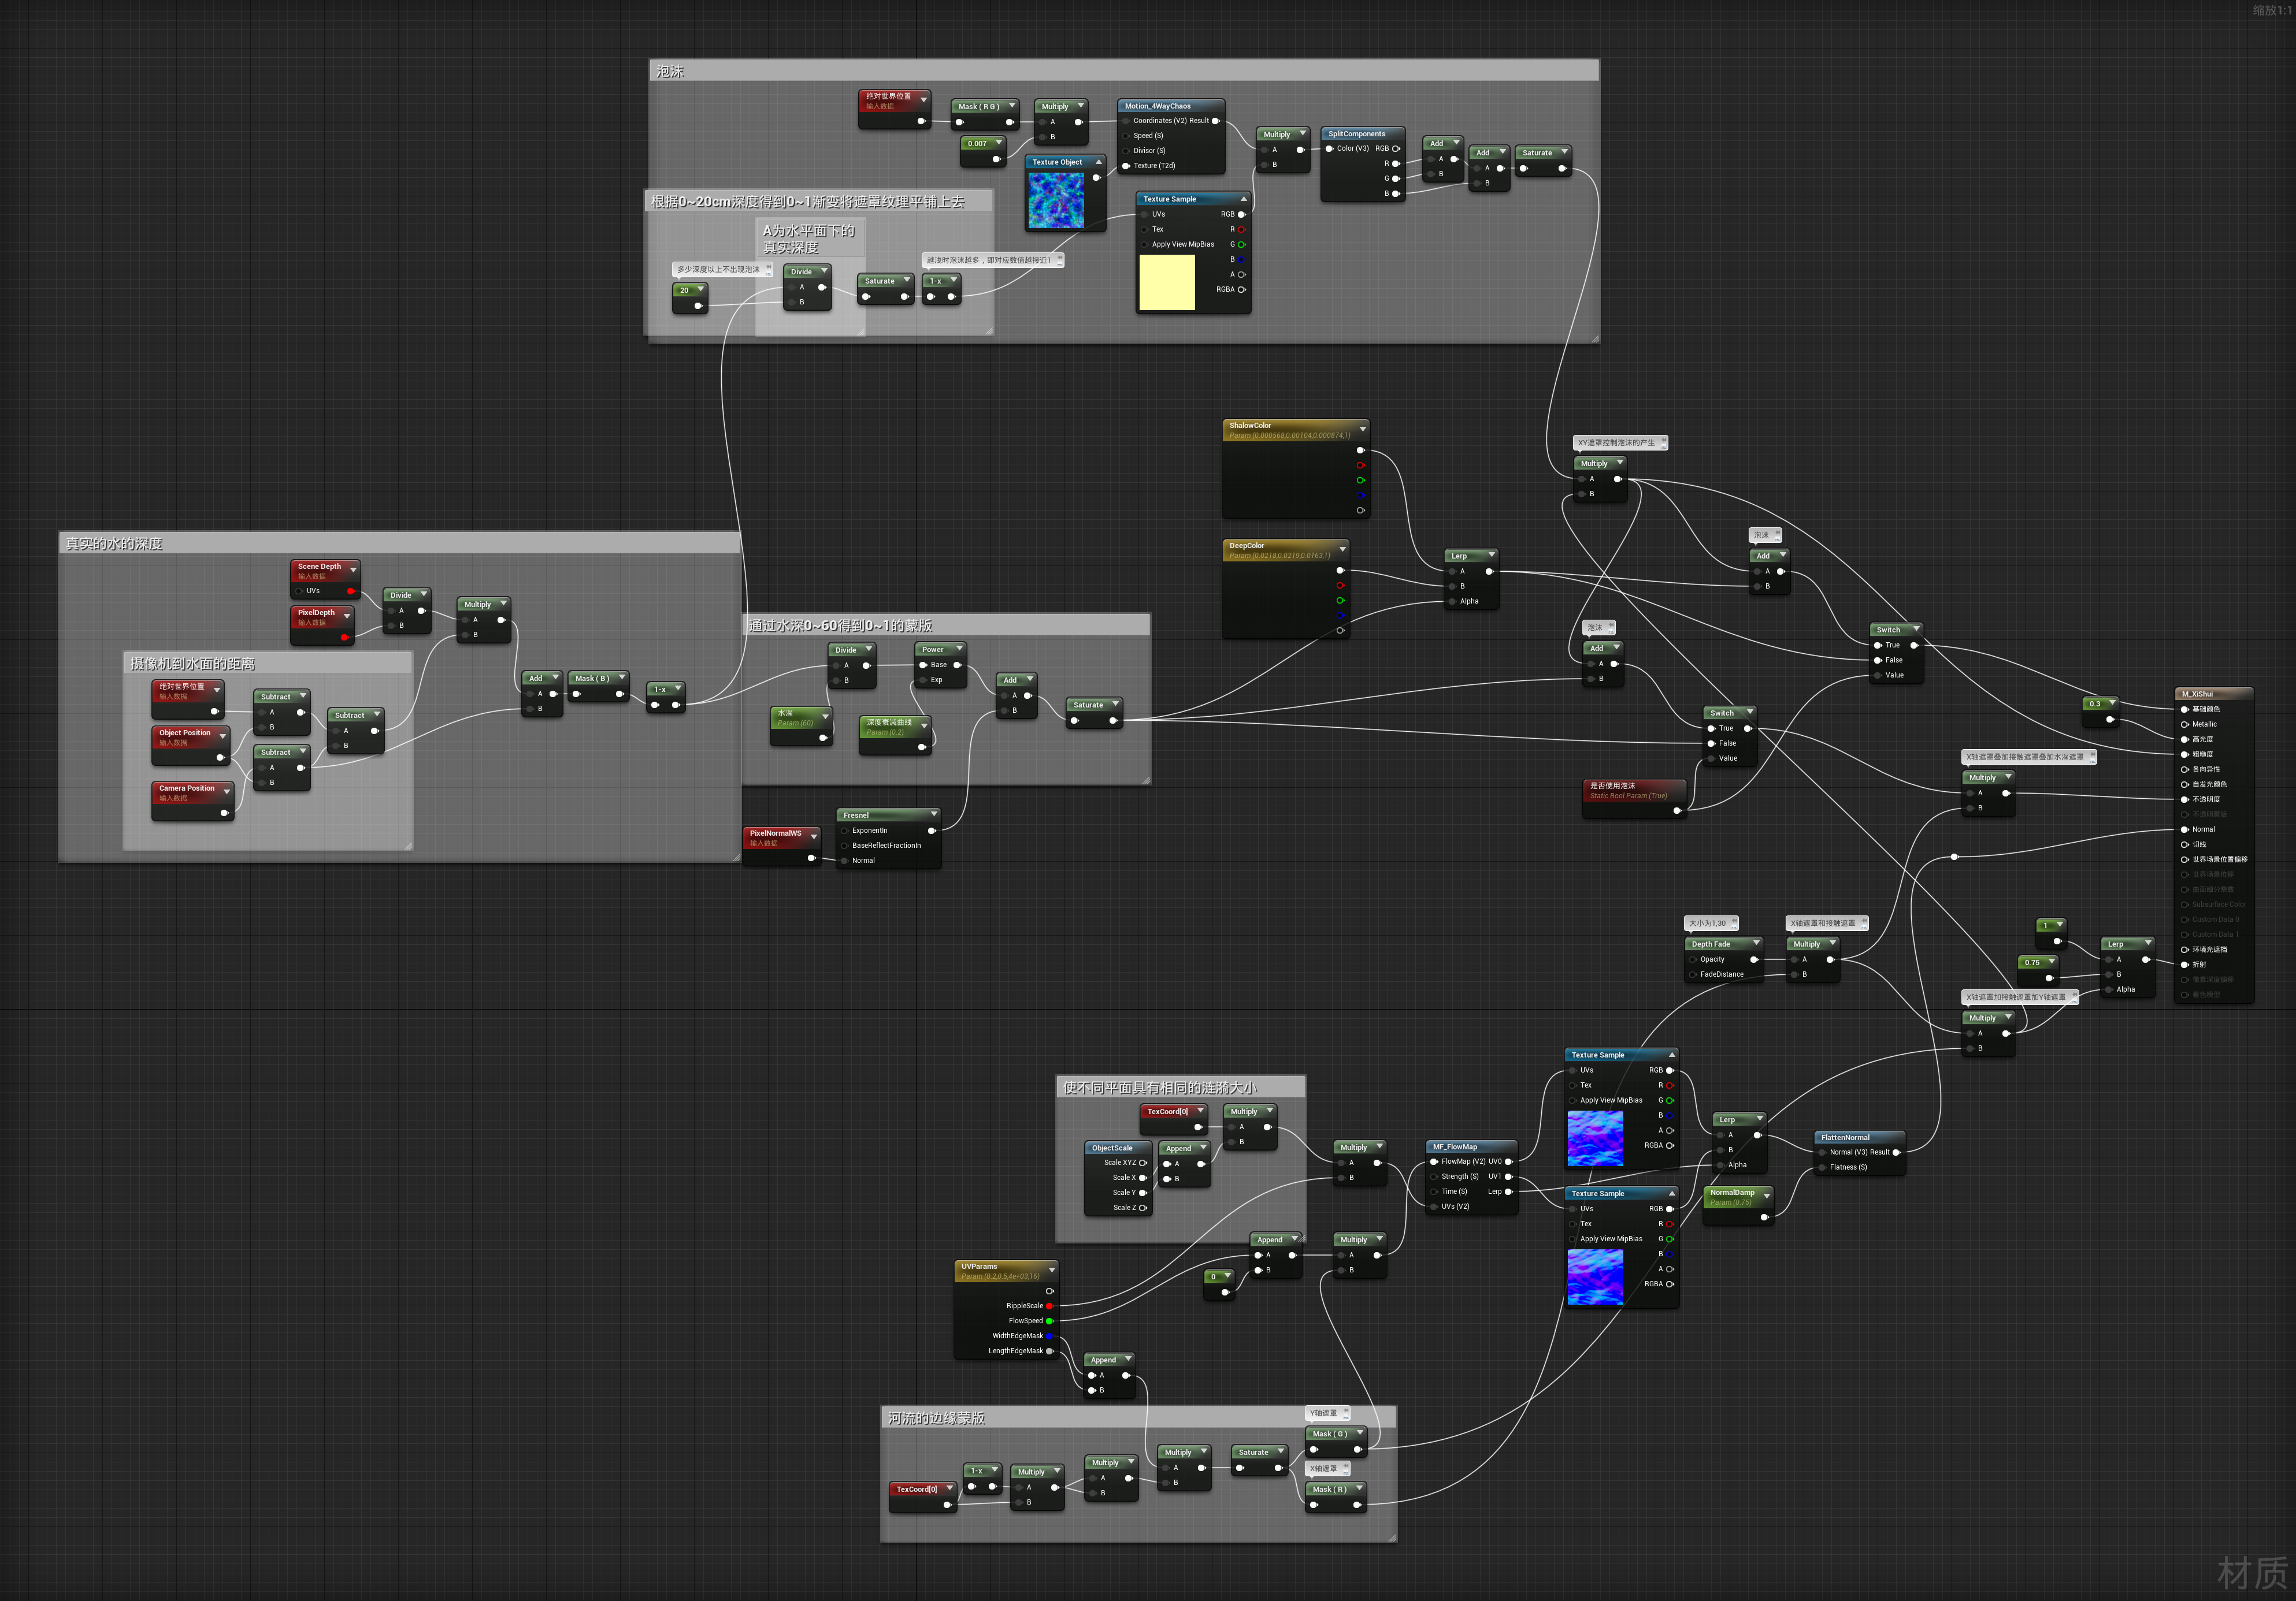
Task: Expand the NormalDamp parameter node arrow
Action: [1766, 1195]
